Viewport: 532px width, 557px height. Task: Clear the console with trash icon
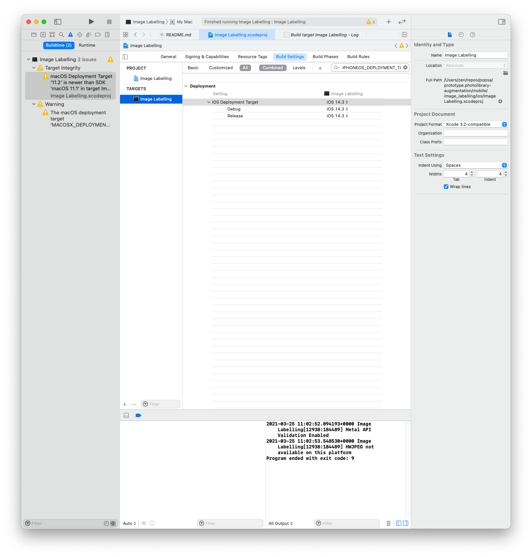tap(388, 523)
